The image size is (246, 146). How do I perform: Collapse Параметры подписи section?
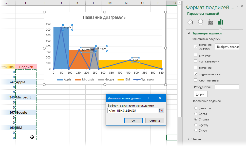(x=189, y=33)
